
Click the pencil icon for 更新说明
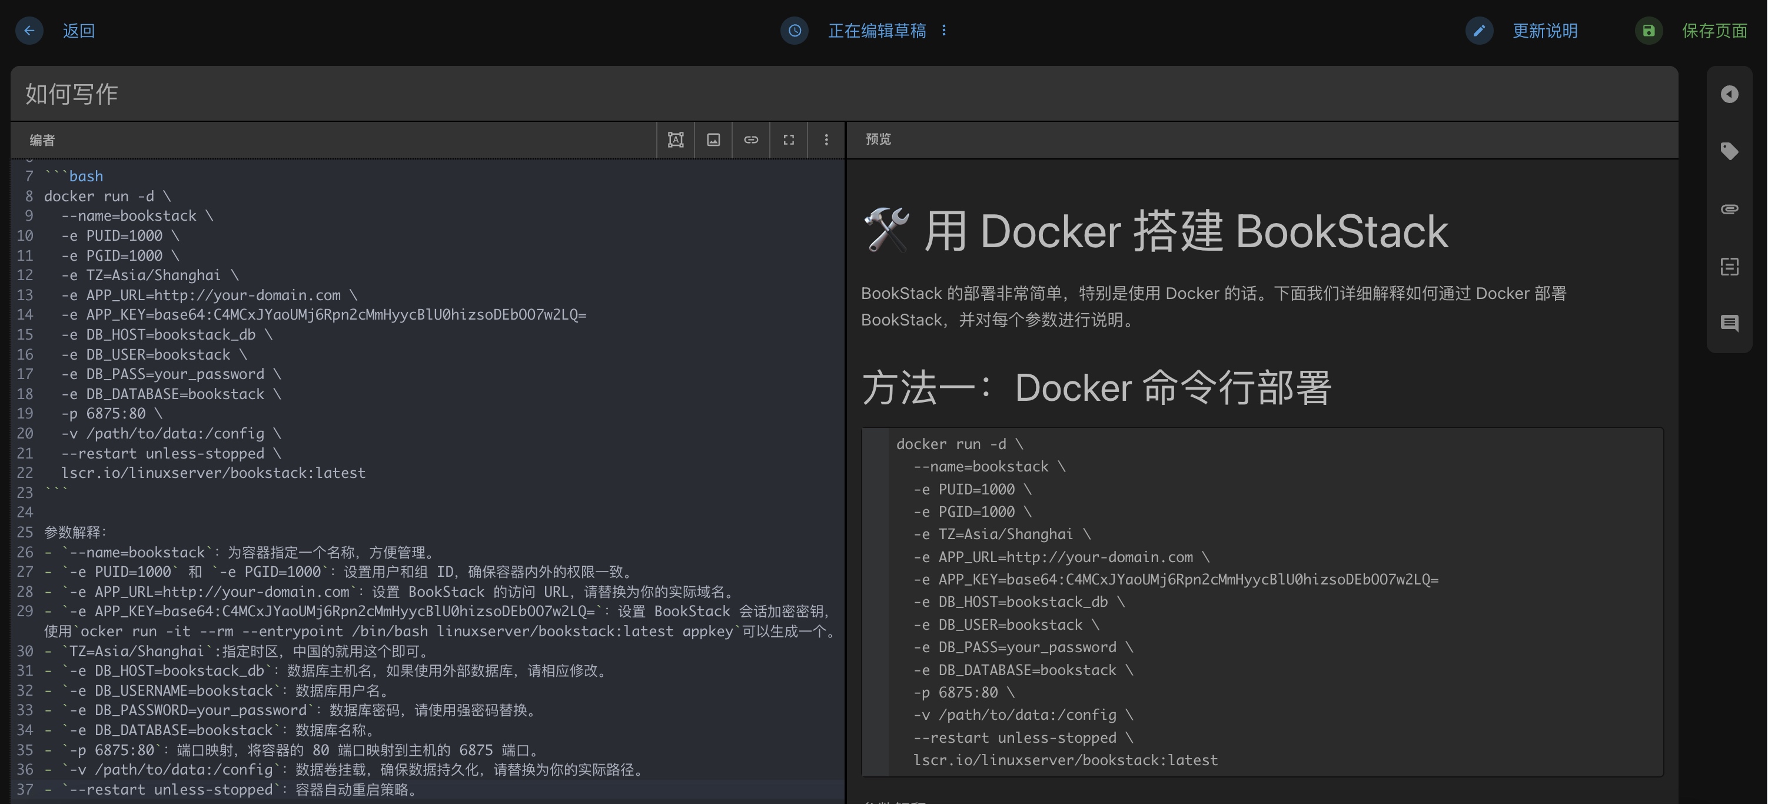point(1479,31)
